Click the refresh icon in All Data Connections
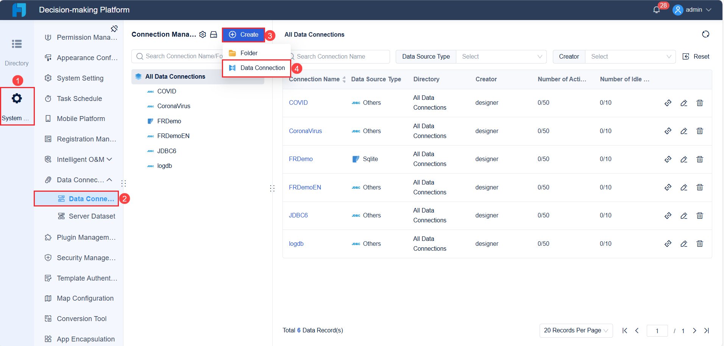The width and height of the screenshot is (724, 346). click(705, 34)
